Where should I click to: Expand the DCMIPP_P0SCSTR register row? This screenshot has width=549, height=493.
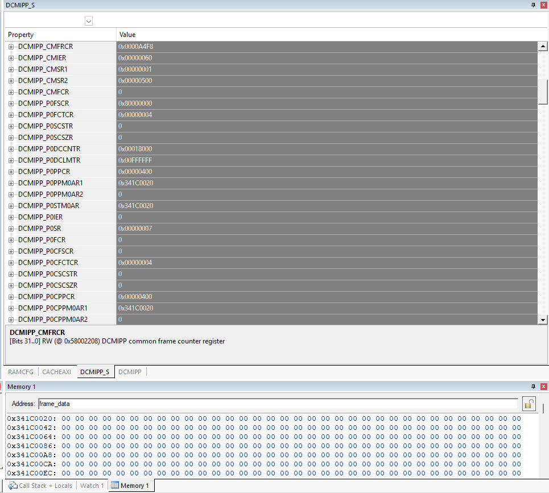(x=11, y=126)
